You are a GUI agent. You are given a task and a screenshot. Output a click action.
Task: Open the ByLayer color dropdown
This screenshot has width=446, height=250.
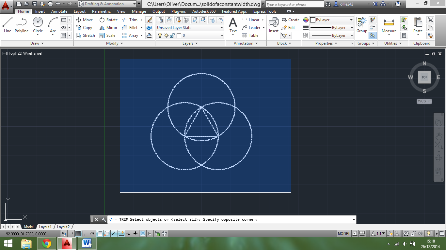coord(332,20)
